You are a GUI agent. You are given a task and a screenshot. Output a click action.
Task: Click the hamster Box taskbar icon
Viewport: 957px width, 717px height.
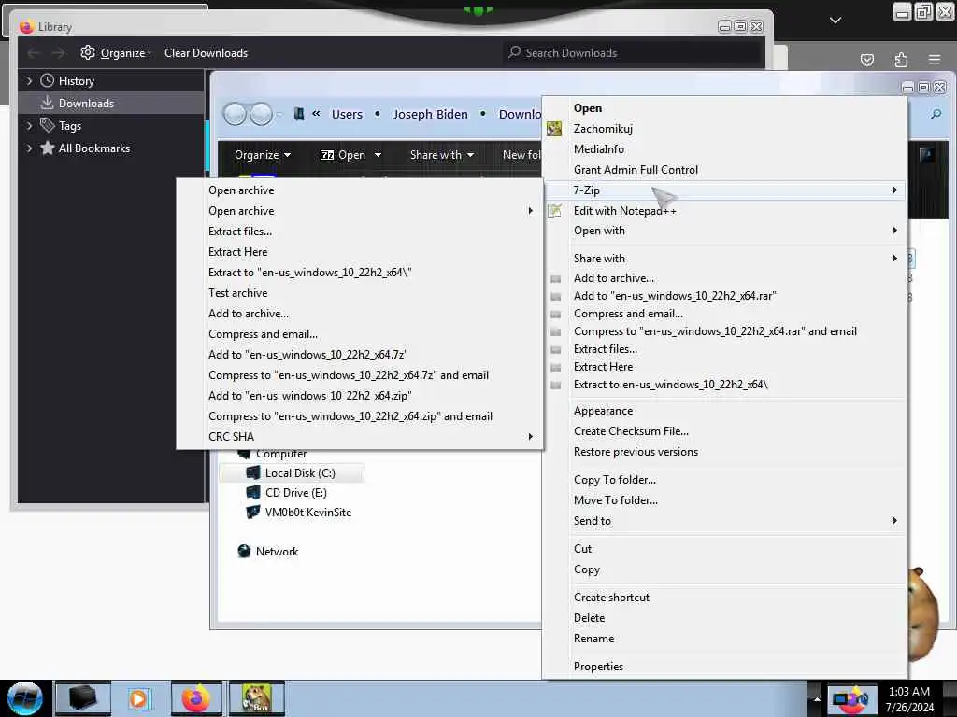click(x=257, y=698)
